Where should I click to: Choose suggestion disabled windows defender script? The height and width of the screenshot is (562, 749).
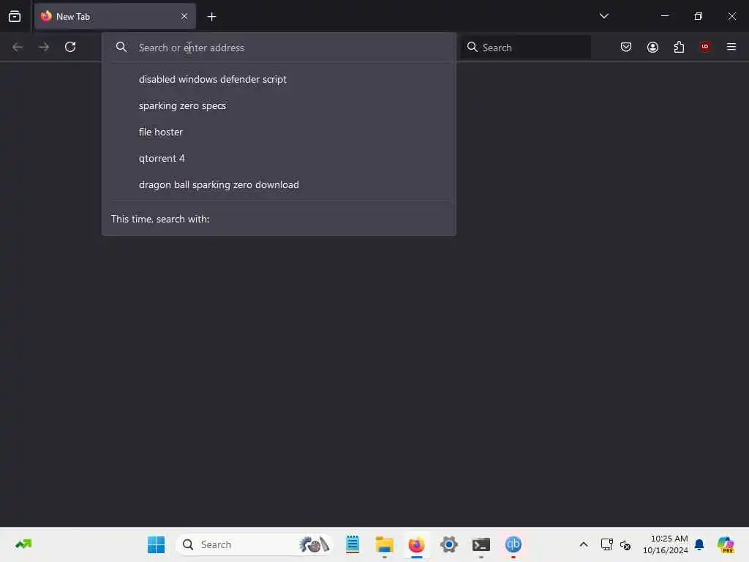279,79
